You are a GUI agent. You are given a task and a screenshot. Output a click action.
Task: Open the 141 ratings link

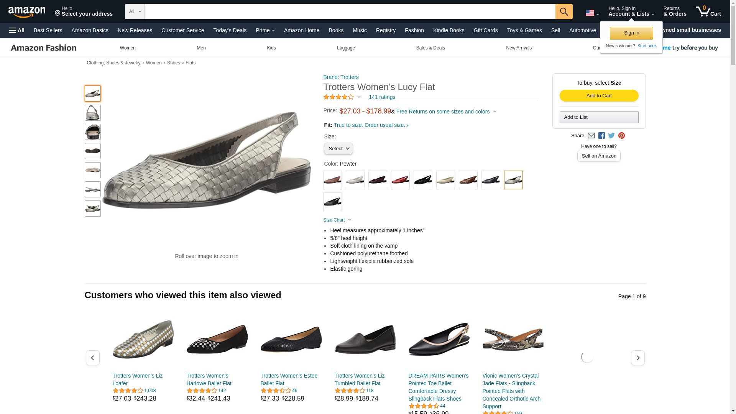382,97
